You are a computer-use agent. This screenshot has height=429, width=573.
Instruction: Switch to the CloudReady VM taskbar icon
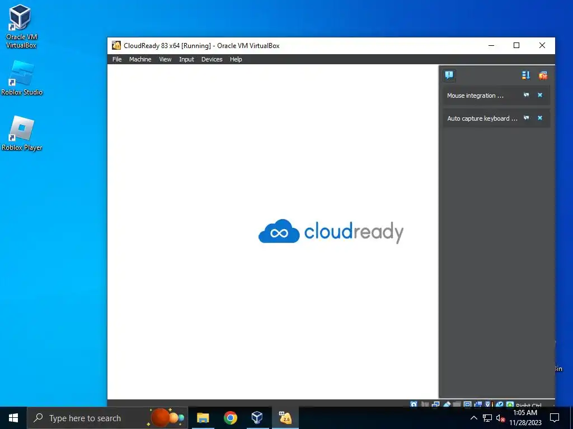[285, 418]
